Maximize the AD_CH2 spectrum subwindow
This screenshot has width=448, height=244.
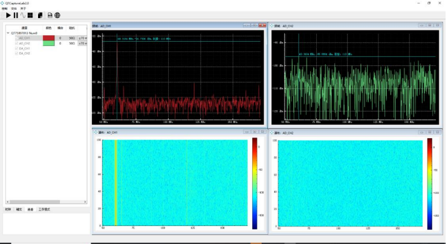click(x=429, y=25)
